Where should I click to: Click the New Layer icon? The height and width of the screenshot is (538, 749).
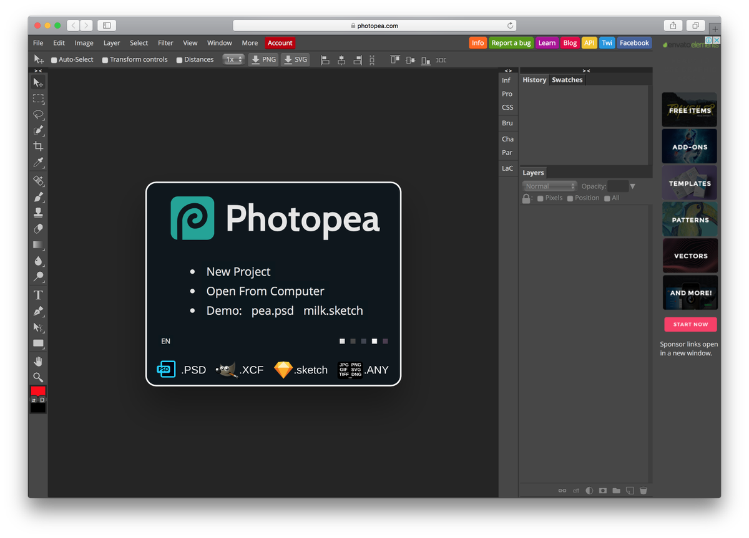pos(630,491)
